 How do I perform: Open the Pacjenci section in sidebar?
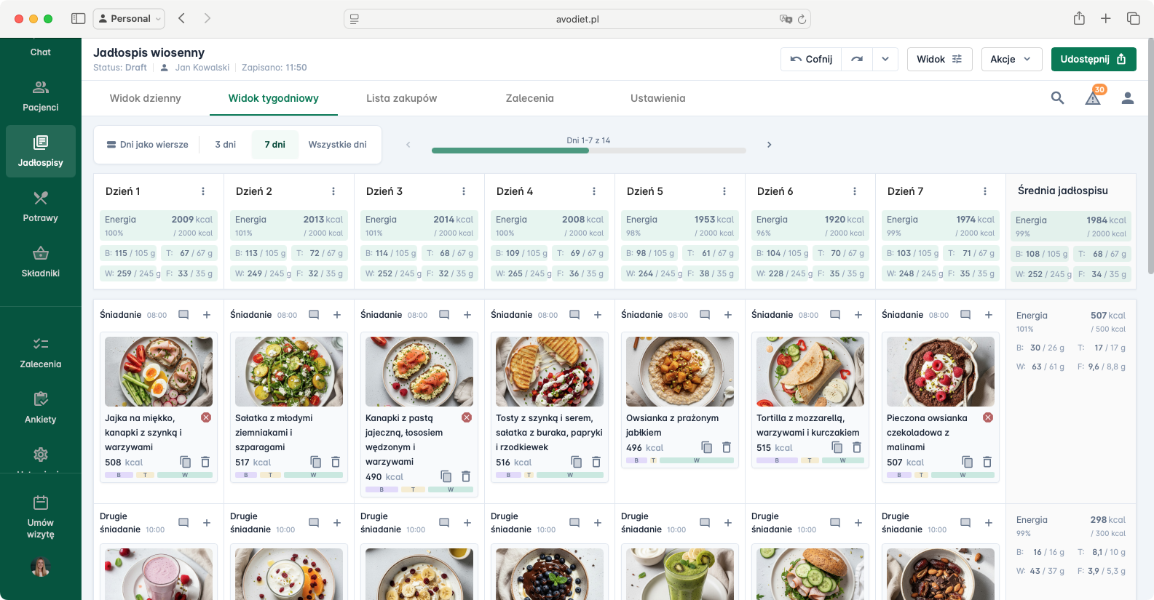[x=41, y=96]
